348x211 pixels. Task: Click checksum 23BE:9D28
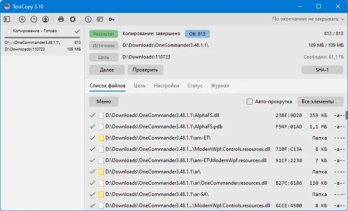289,115
